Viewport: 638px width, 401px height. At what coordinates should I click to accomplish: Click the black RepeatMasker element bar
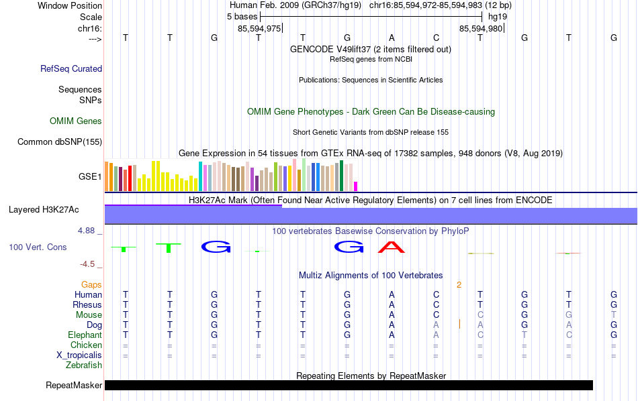[349, 385]
